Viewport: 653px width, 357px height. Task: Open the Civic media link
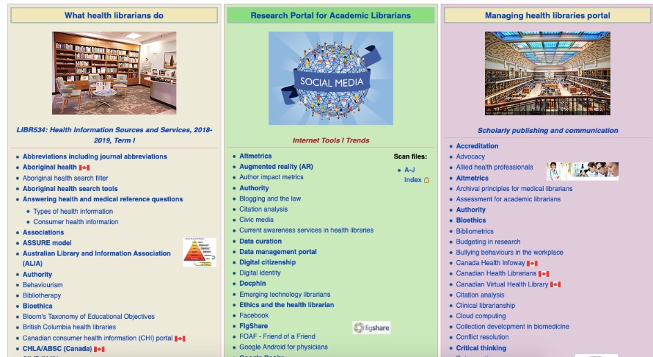(x=257, y=219)
